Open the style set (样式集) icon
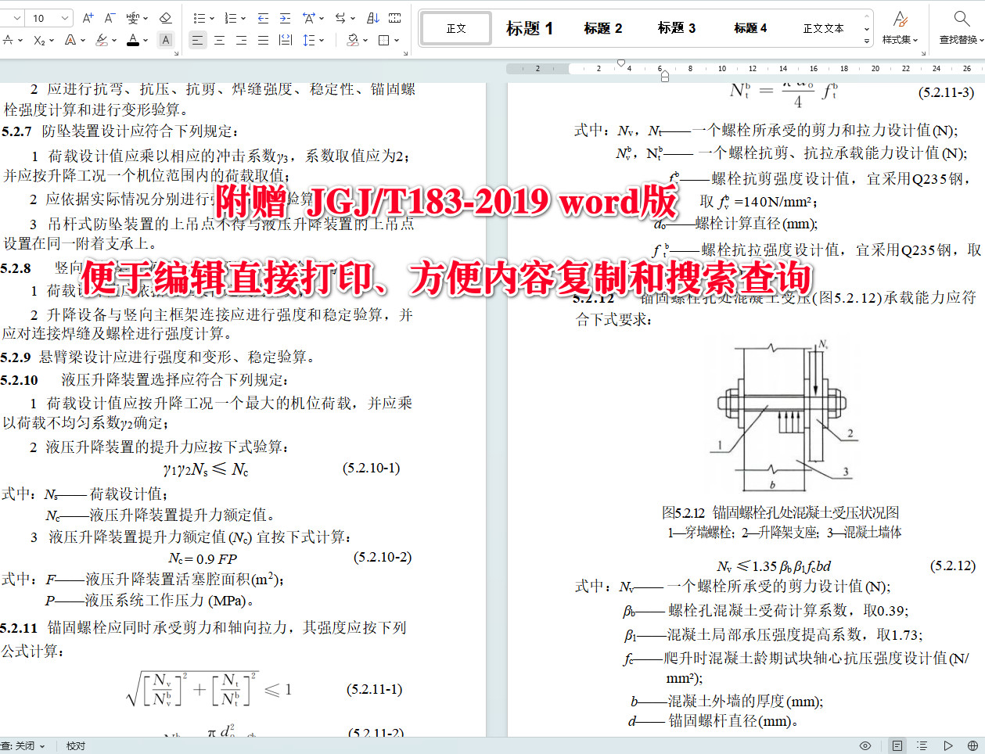Viewport: 985px width, 754px height. point(900,27)
